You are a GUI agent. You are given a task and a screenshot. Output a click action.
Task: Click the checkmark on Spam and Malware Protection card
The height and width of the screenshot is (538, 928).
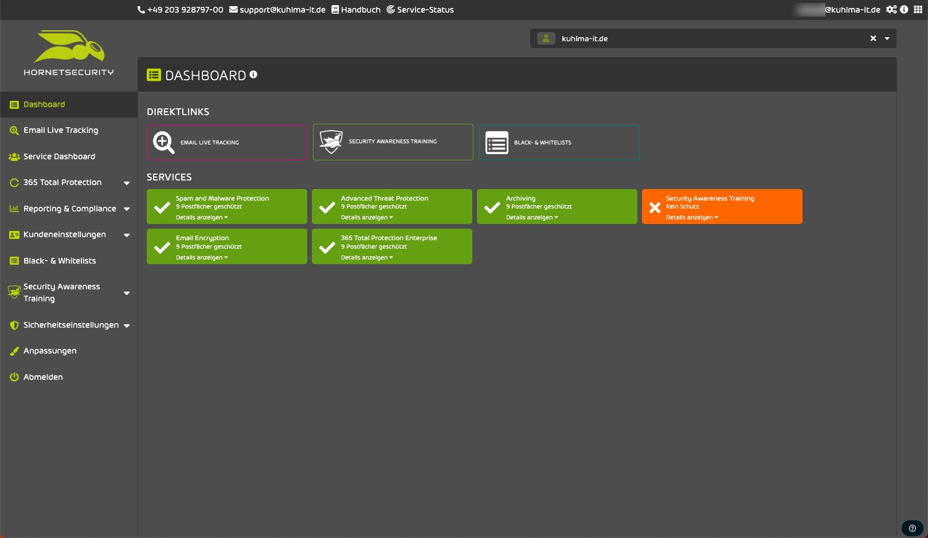coord(162,207)
